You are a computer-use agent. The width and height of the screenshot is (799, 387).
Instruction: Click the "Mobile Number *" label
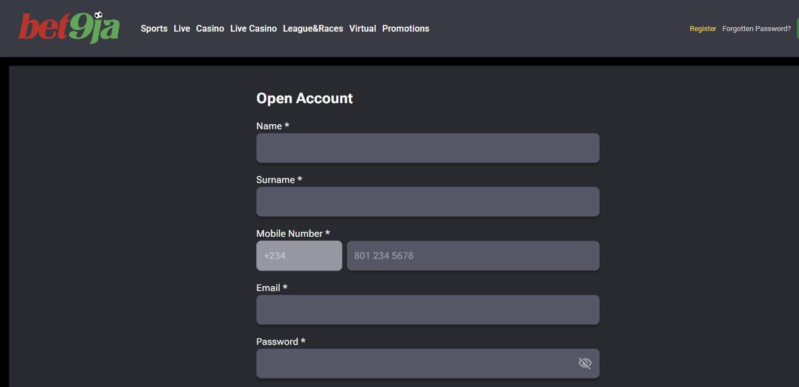tap(293, 233)
